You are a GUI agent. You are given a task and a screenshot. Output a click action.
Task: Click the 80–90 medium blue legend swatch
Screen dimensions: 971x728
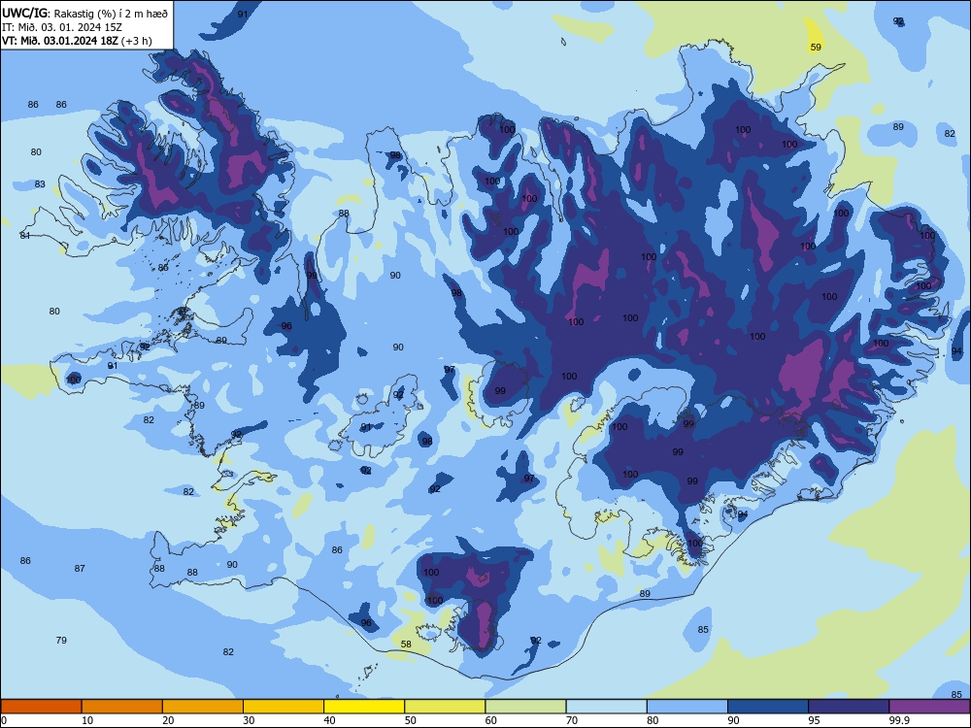pos(687,707)
